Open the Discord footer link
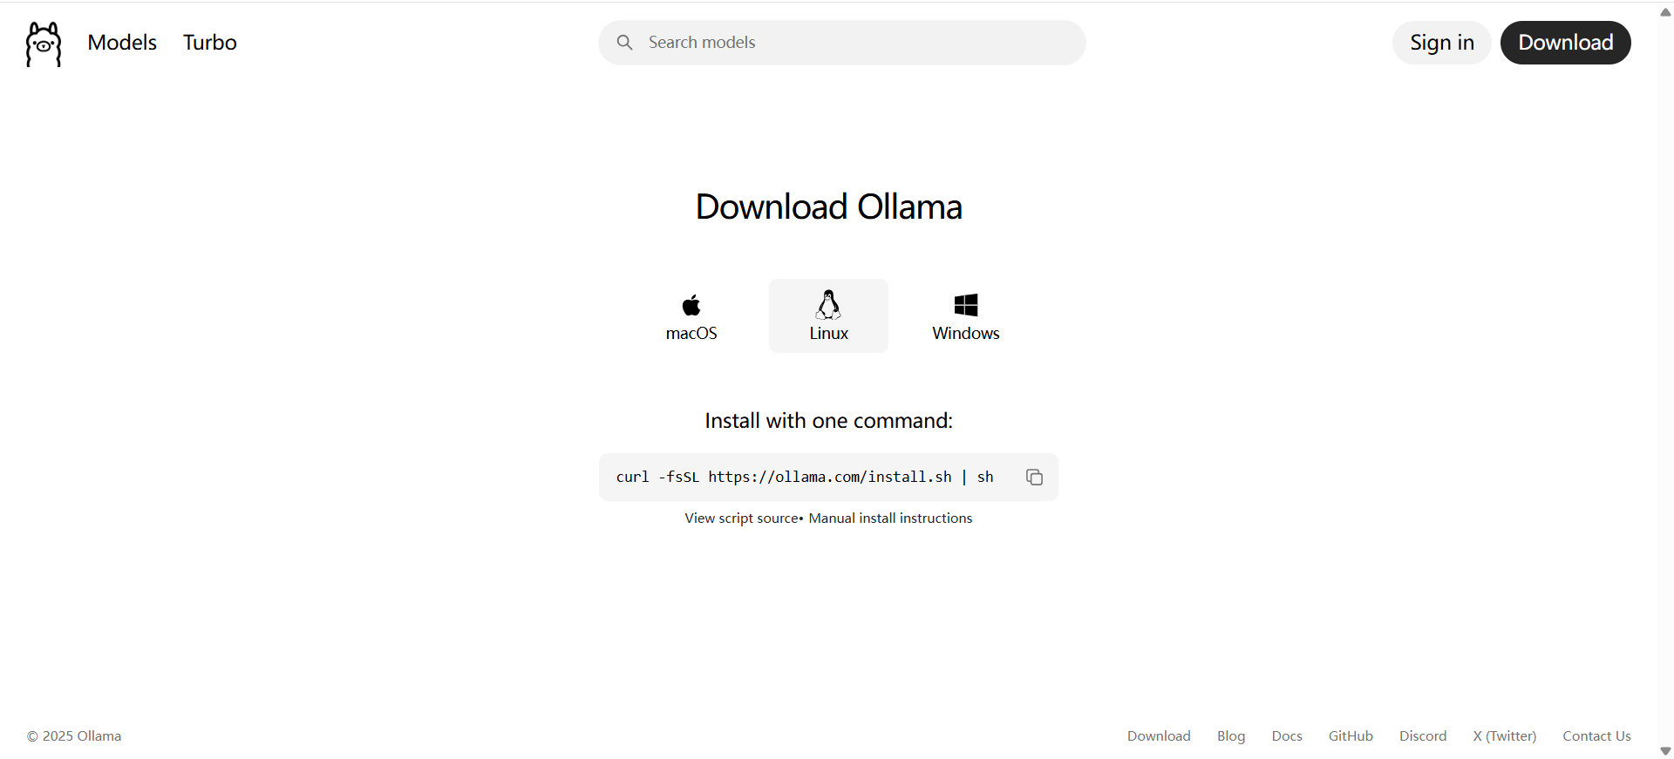Viewport: 1674px width, 759px height. pyautogui.click(x=1423, y=735)
